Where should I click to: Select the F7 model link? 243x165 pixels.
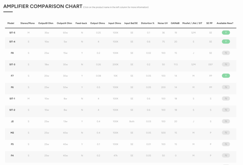coord(12,76)
